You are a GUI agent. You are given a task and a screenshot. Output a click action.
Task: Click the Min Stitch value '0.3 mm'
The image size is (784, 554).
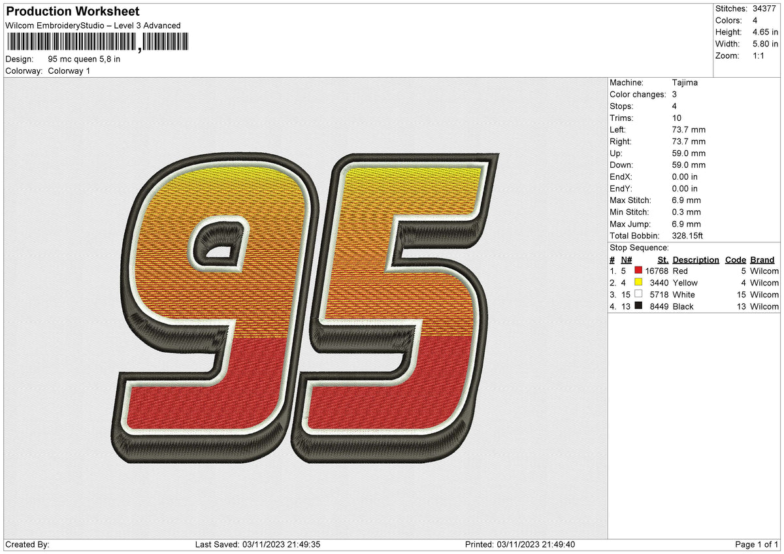coord(687,212)
